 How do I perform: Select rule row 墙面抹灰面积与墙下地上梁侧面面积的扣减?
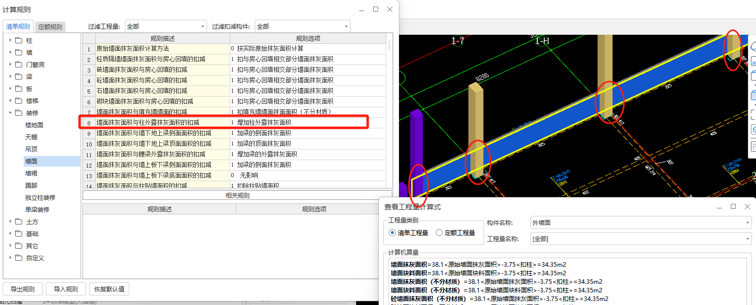pos(163,133)
